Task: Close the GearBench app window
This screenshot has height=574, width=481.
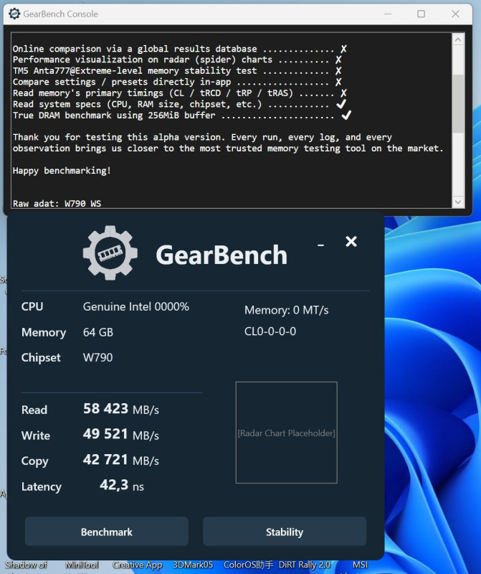Action: click(x=351, y=241)
